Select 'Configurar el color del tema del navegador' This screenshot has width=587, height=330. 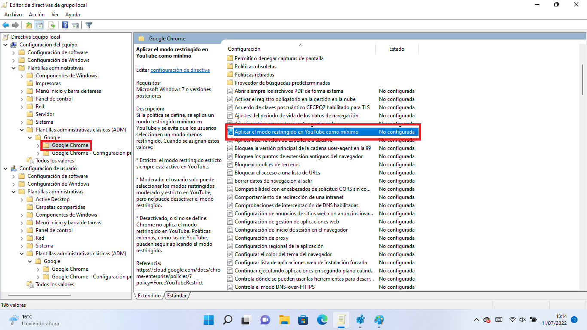coord(283,254)
